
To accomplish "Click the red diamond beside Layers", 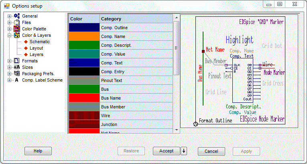I will point(26,55).
